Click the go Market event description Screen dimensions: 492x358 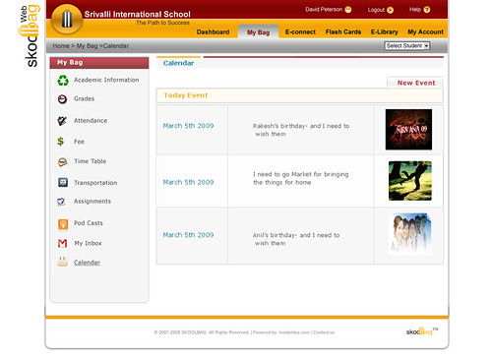(x=300, y=178)
